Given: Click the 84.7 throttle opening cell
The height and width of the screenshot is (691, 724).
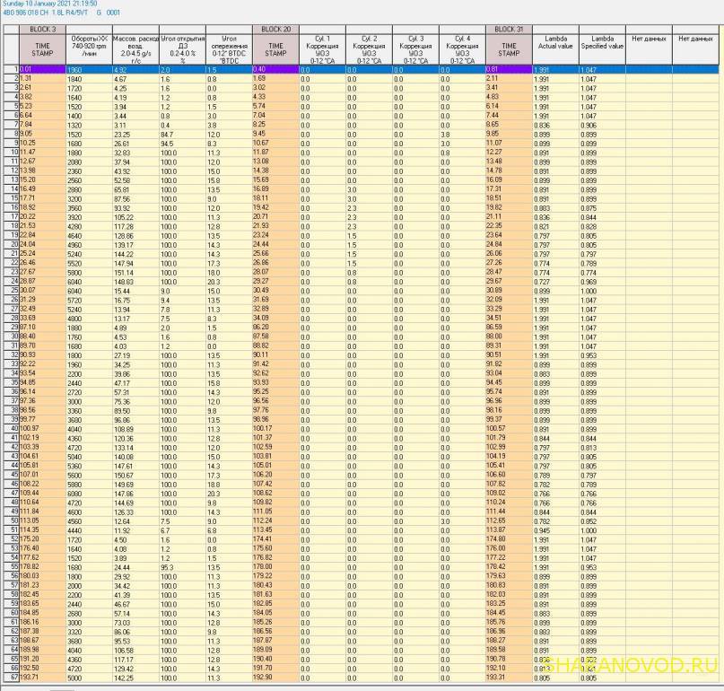Looking at the screenshot, I should tap(181, 134).
